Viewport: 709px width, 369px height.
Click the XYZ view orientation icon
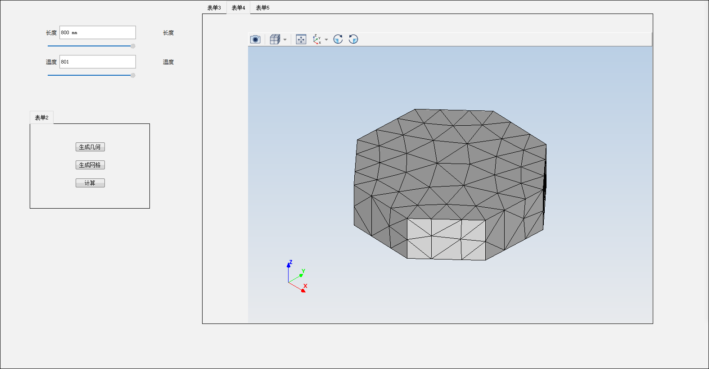tap(317, 40)
